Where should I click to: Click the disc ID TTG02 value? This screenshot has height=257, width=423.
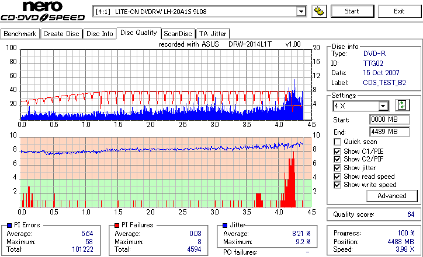point(373,64)
